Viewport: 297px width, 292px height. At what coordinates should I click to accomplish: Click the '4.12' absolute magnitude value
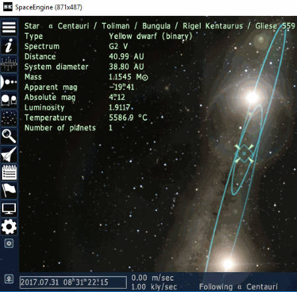pos(117,97)
